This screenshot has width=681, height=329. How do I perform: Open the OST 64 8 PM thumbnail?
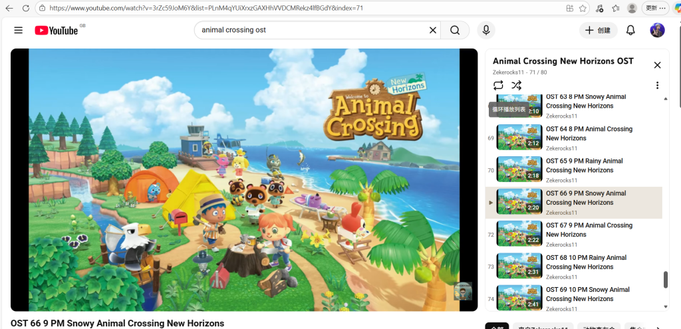pos(519,138)
